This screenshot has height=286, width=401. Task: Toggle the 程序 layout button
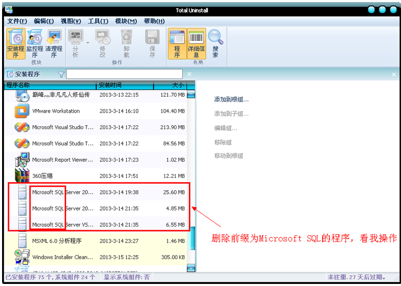[177, 44]
